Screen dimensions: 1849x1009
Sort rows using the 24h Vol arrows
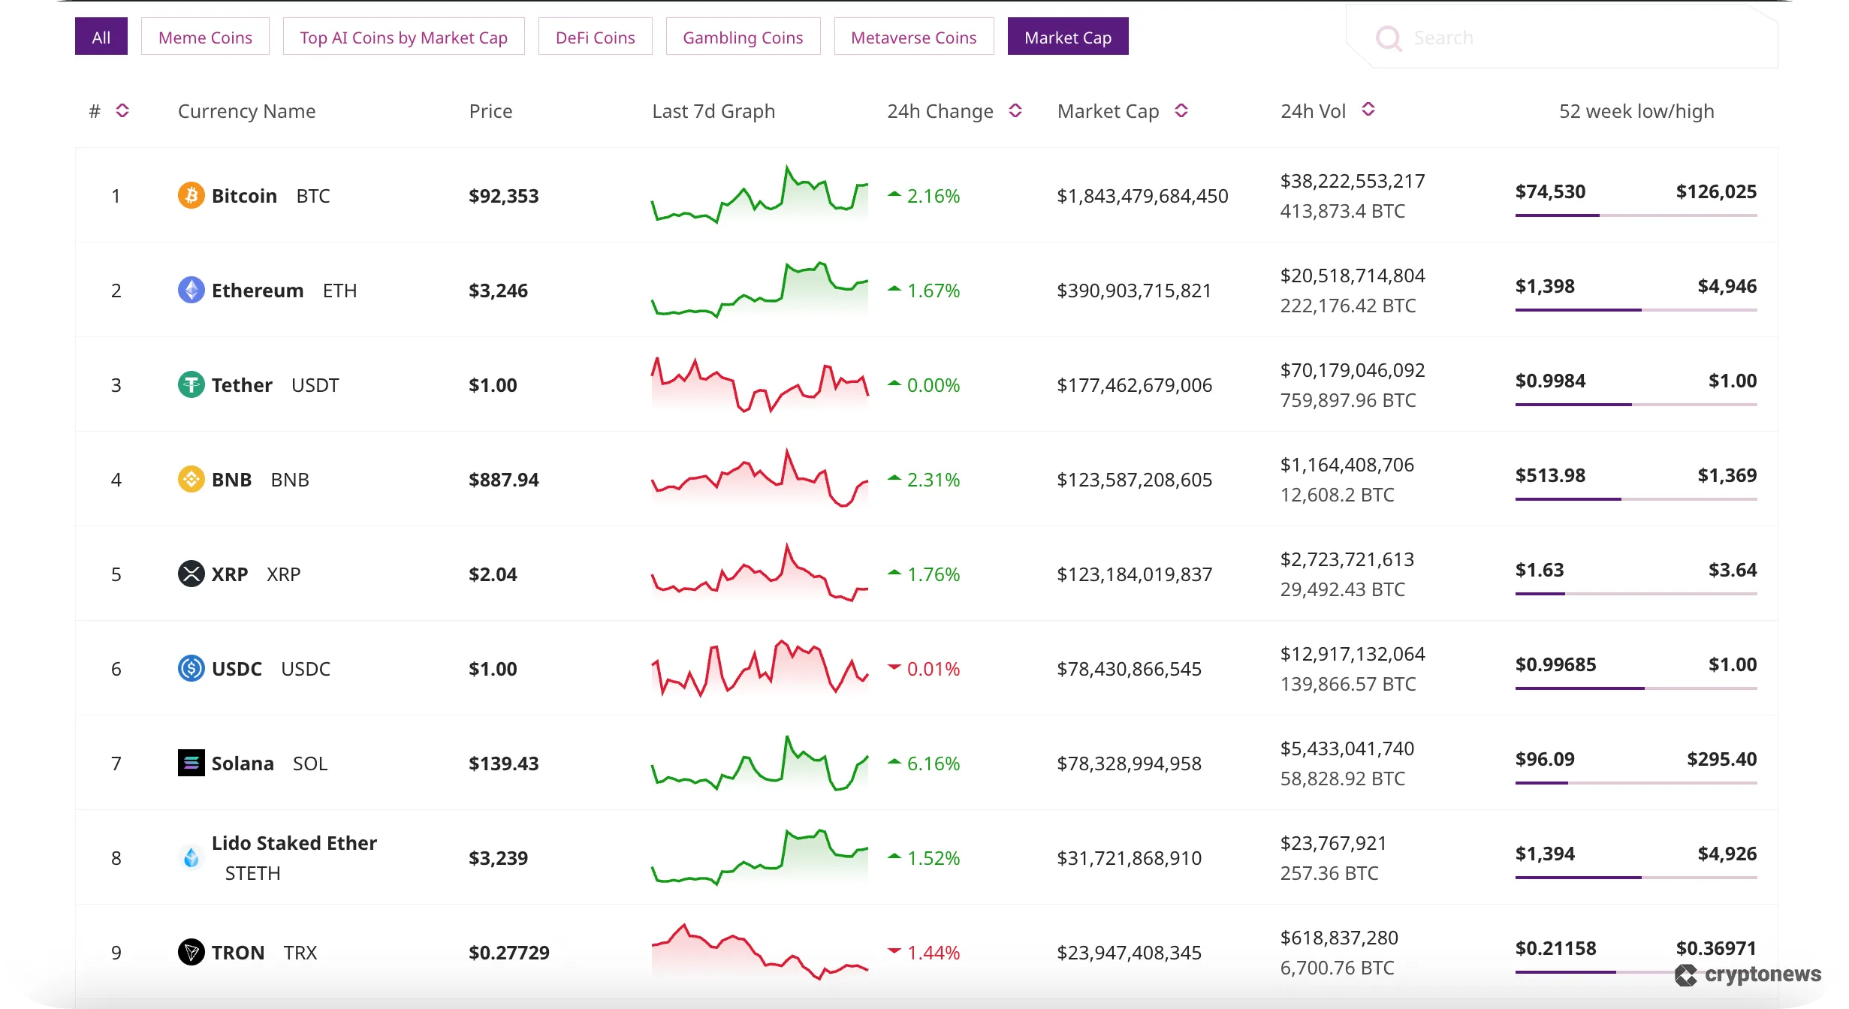click(1368, 109)
